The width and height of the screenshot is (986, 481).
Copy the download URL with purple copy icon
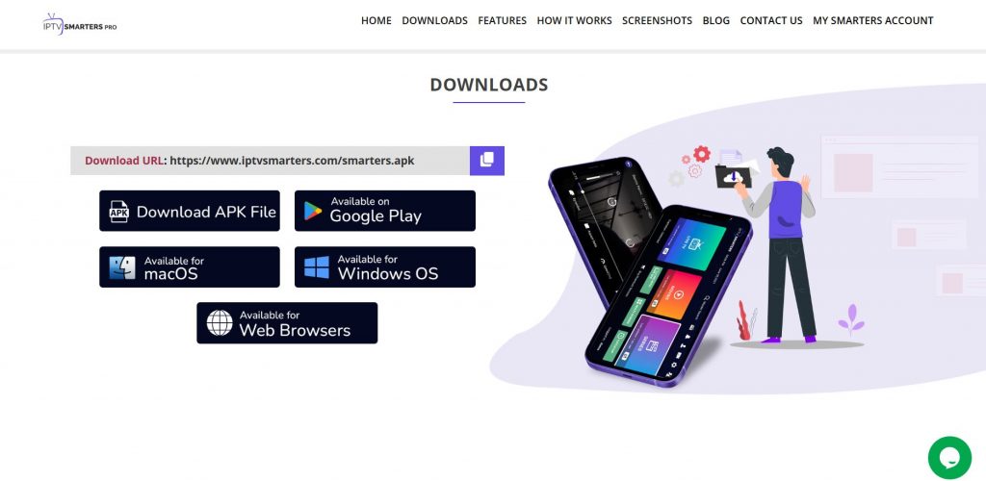pos(486,161)
